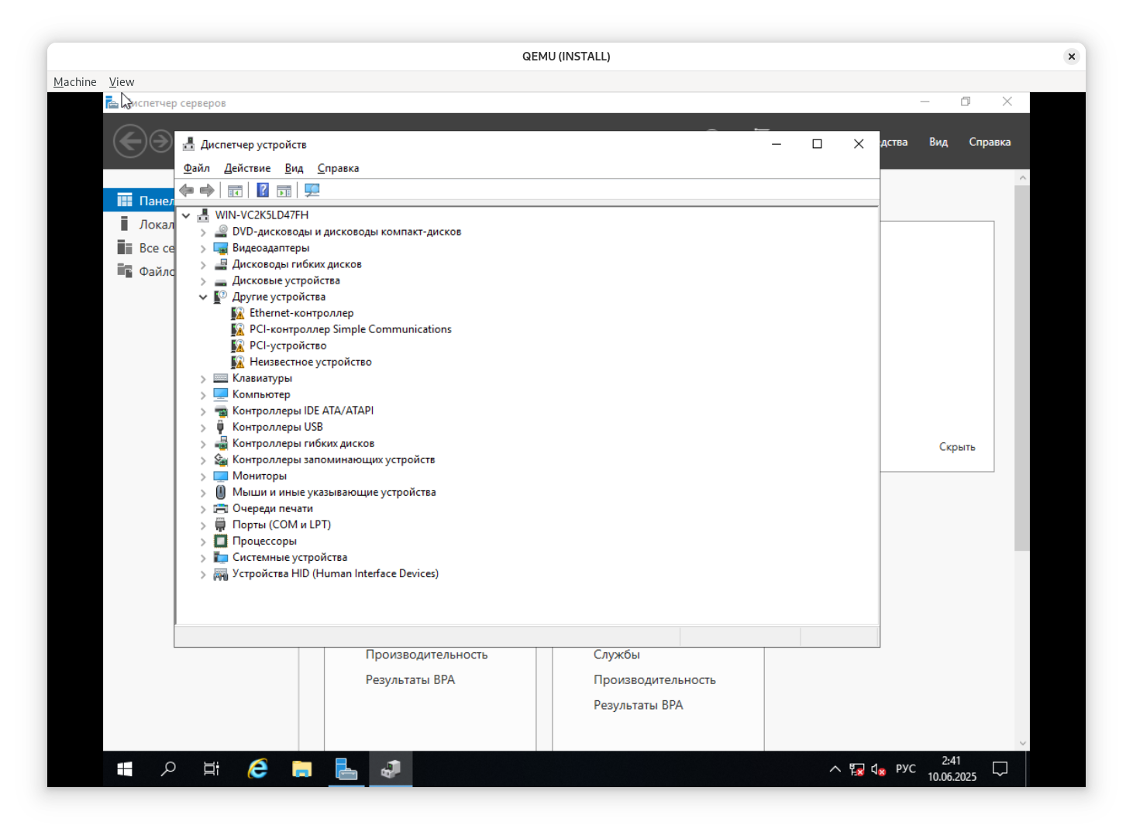Click the Контроллеры IDE ATA/ATAPI category icon
The image size is (1133, 839).
click(221, 411)
